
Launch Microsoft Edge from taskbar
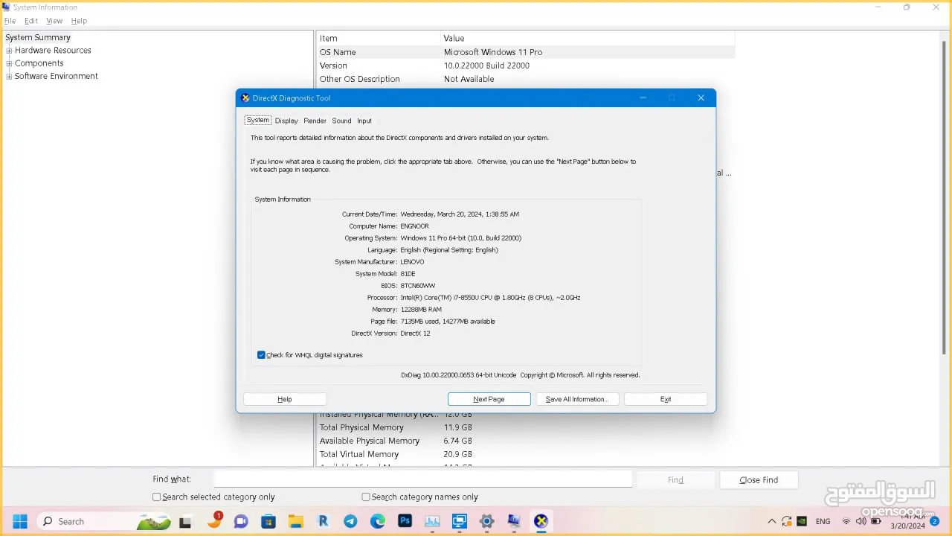pyautogui.click(x=378, y=521)
